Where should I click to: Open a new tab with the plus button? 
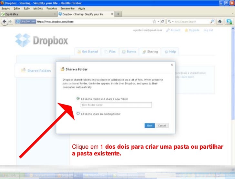tap(118, 14)
